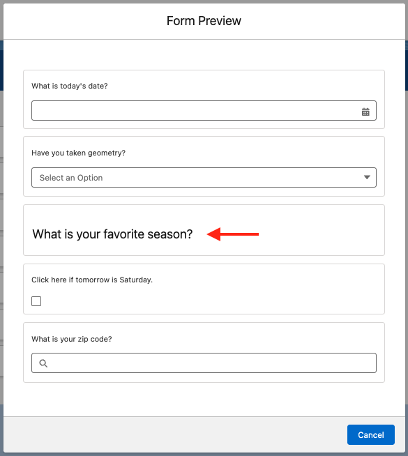
Task: Click the 'Form Preview' dialog title
Action: (204, 21)
